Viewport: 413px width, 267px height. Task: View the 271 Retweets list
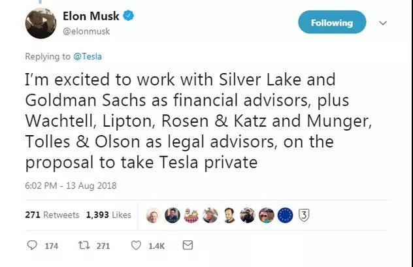tap(52, 215)
